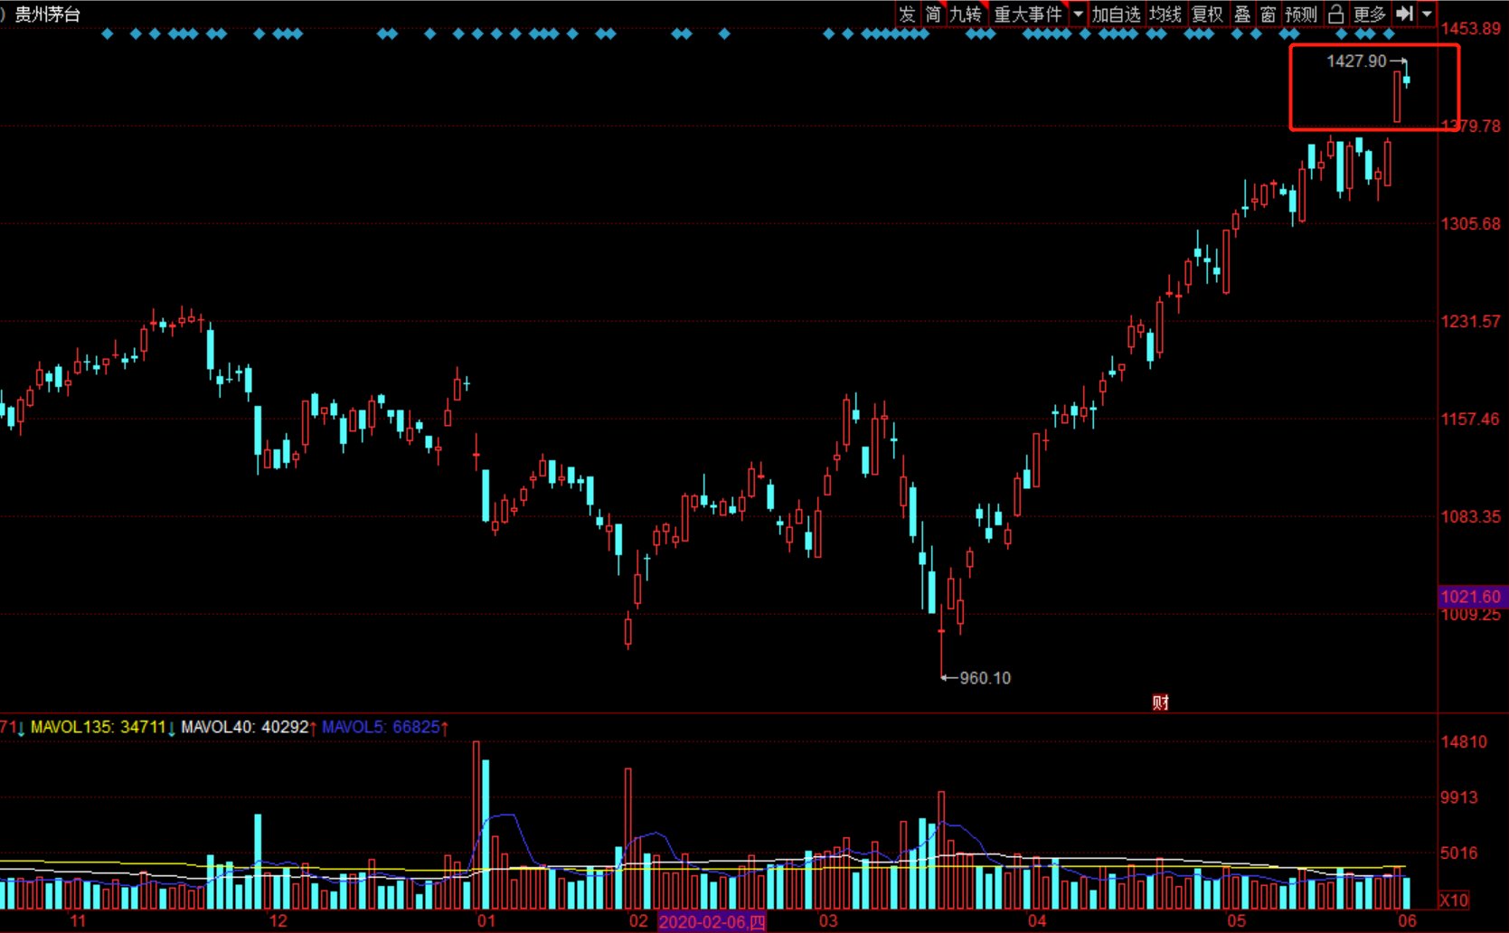Expand the 重大事件 dropdown arrow

1078,14
